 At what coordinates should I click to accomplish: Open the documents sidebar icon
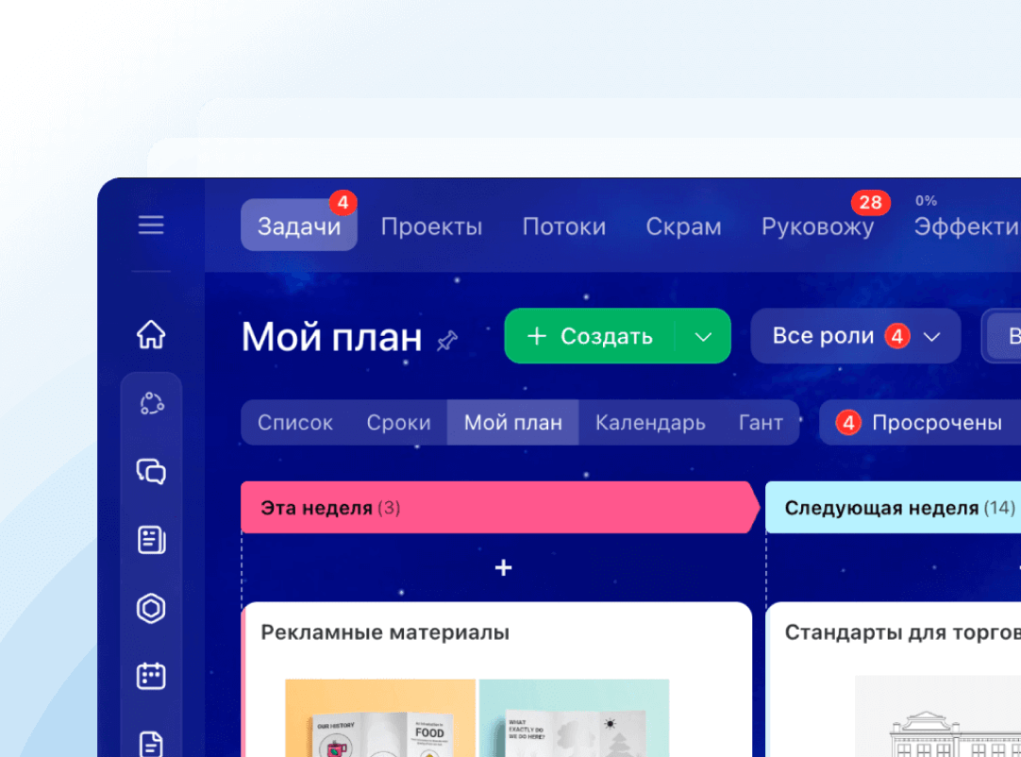[151, 743]
